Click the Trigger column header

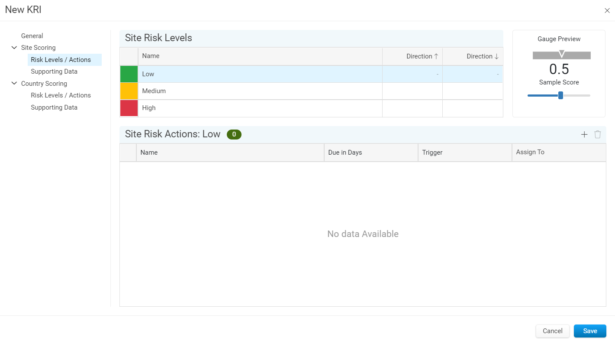coord(465,153)
